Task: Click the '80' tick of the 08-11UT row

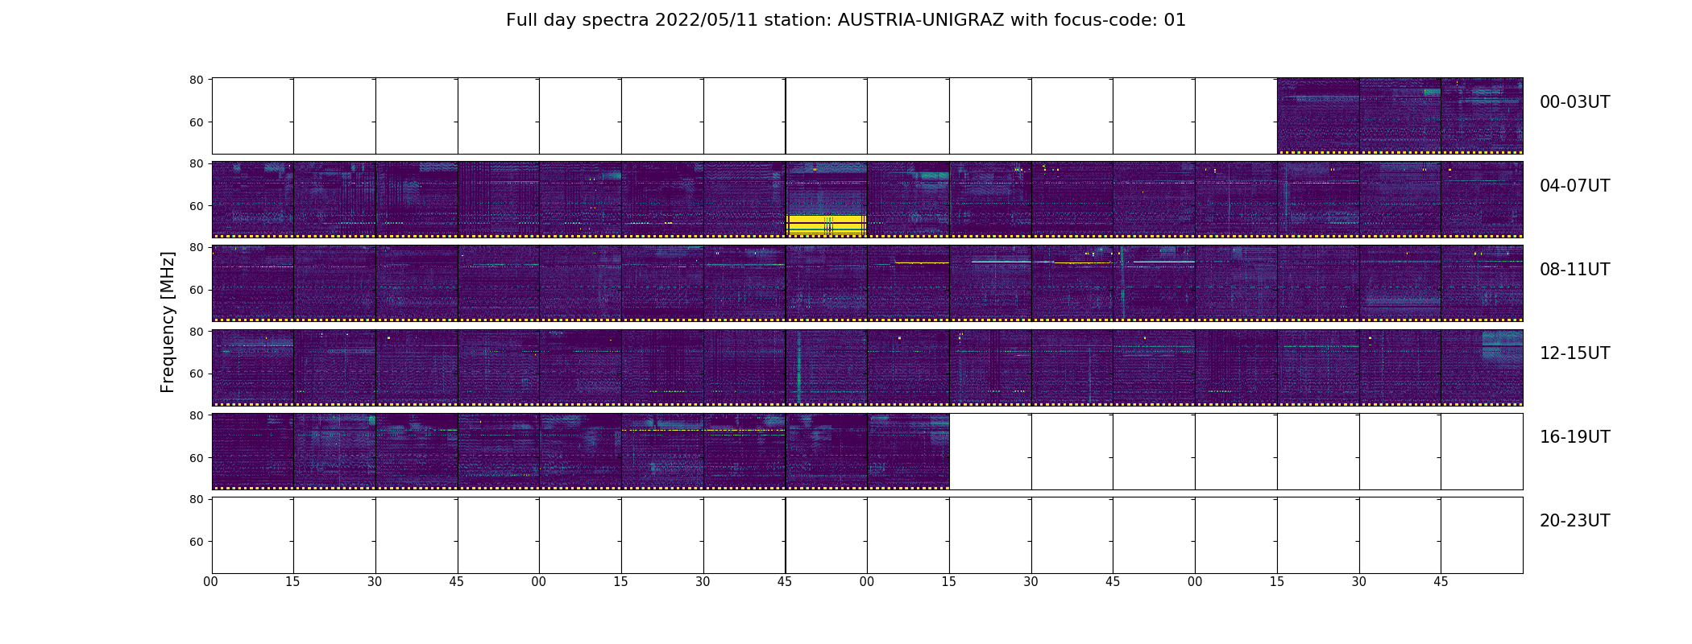Action: [x=196, y=247]
